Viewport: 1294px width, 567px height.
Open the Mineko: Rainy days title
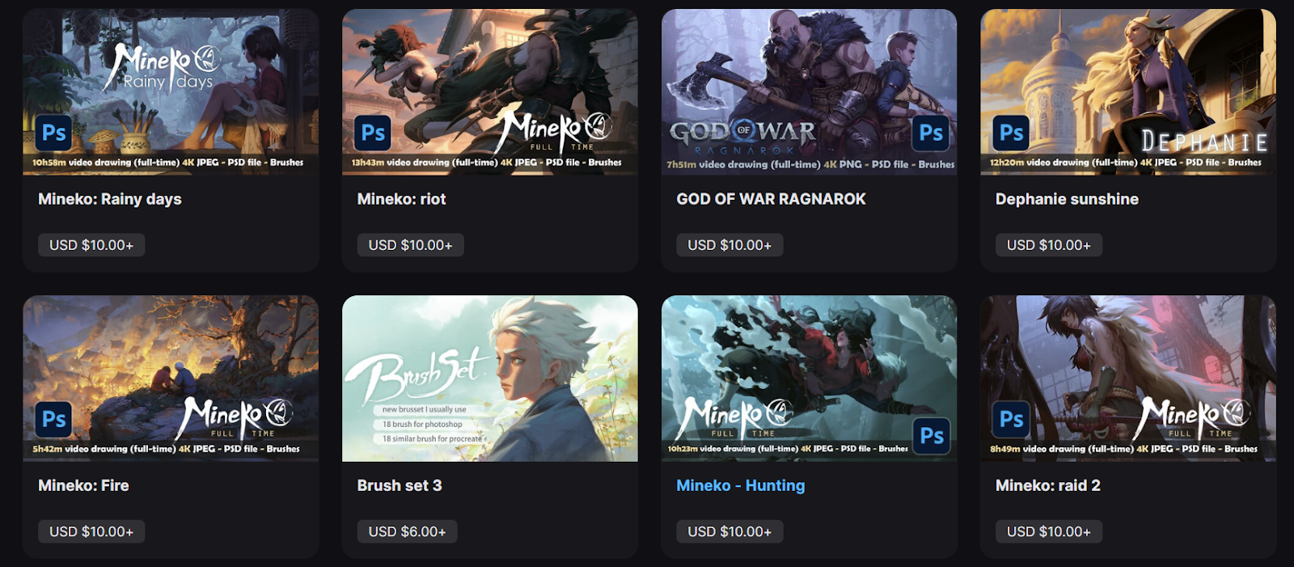click(110, 199)
